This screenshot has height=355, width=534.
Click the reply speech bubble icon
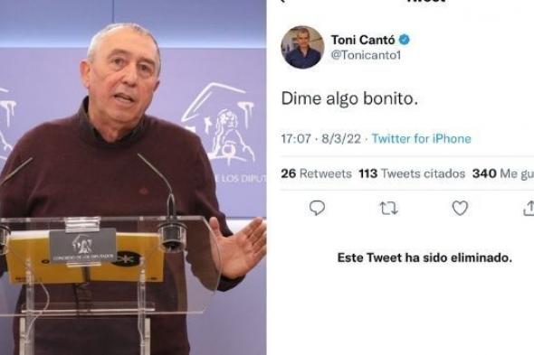coord(317,208)
